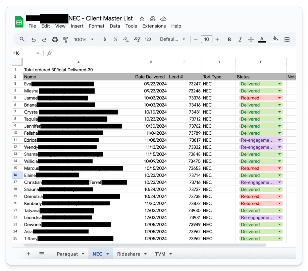Viewport: 308px width, 271px height.
Task: Activate the paint format roller
Action: coord(65,40)
